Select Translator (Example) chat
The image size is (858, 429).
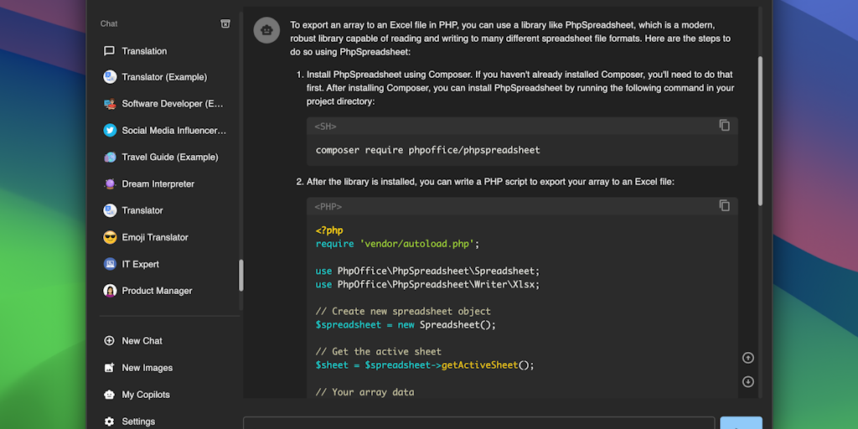click(163, 77)
